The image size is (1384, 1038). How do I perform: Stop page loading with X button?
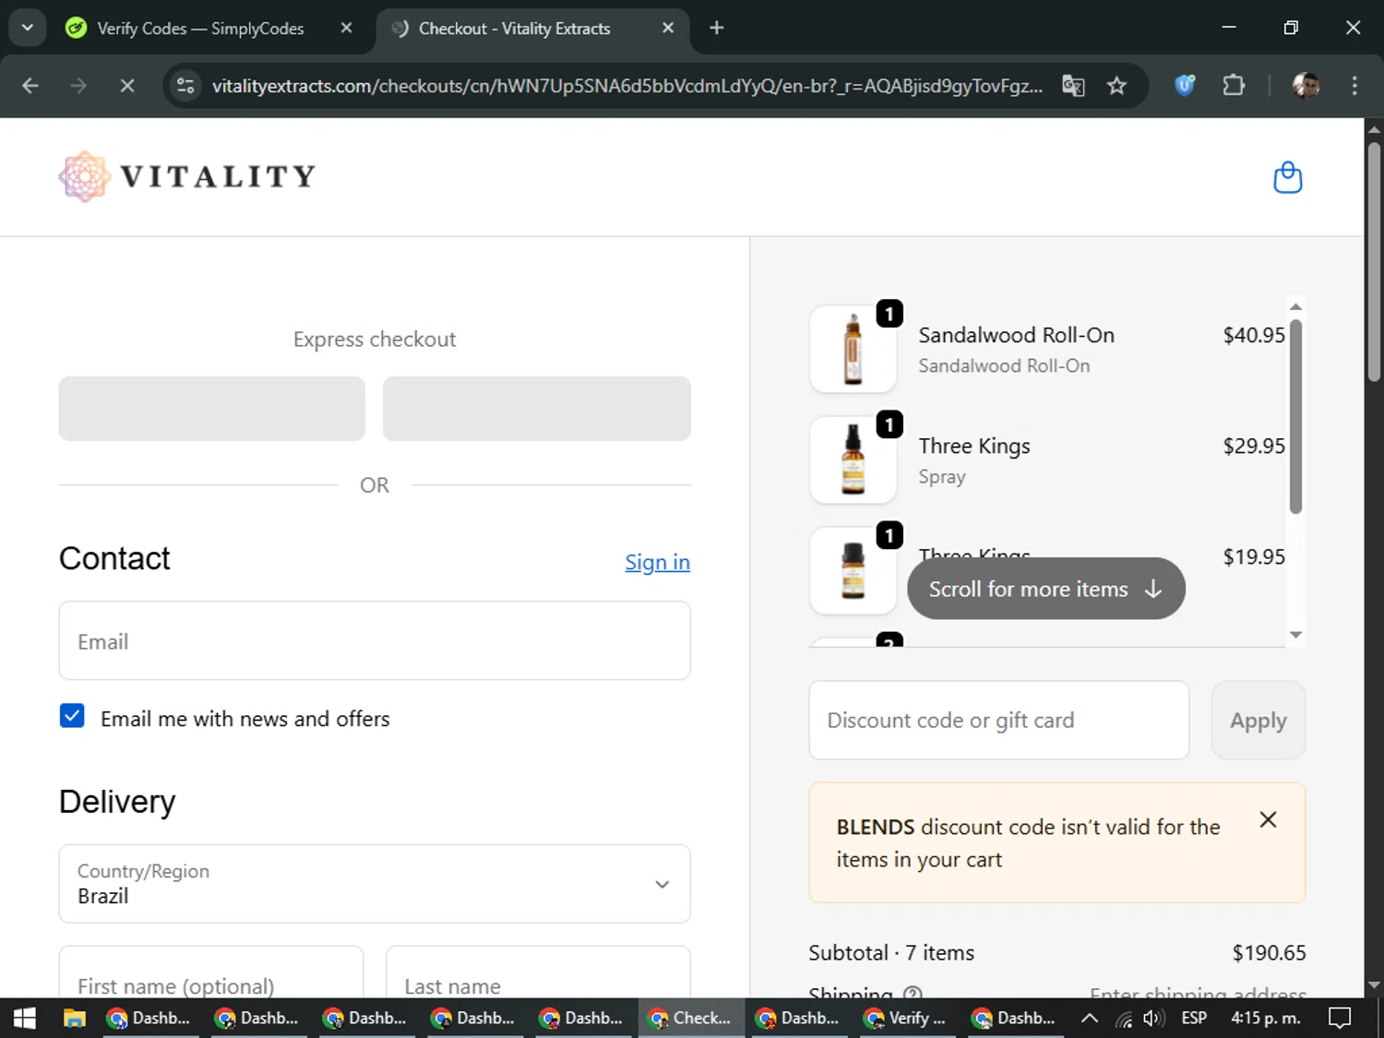click(127, 86)
